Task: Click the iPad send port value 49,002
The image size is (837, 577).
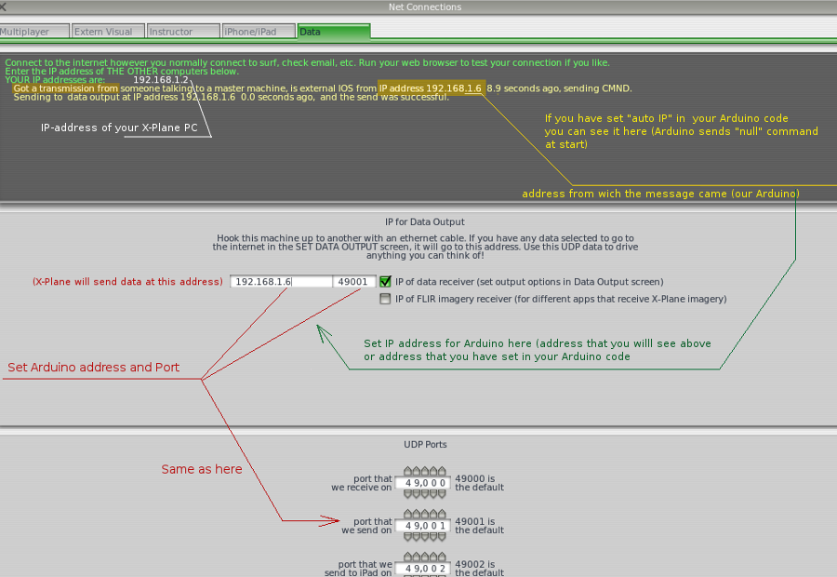Action: click(425, 569)
